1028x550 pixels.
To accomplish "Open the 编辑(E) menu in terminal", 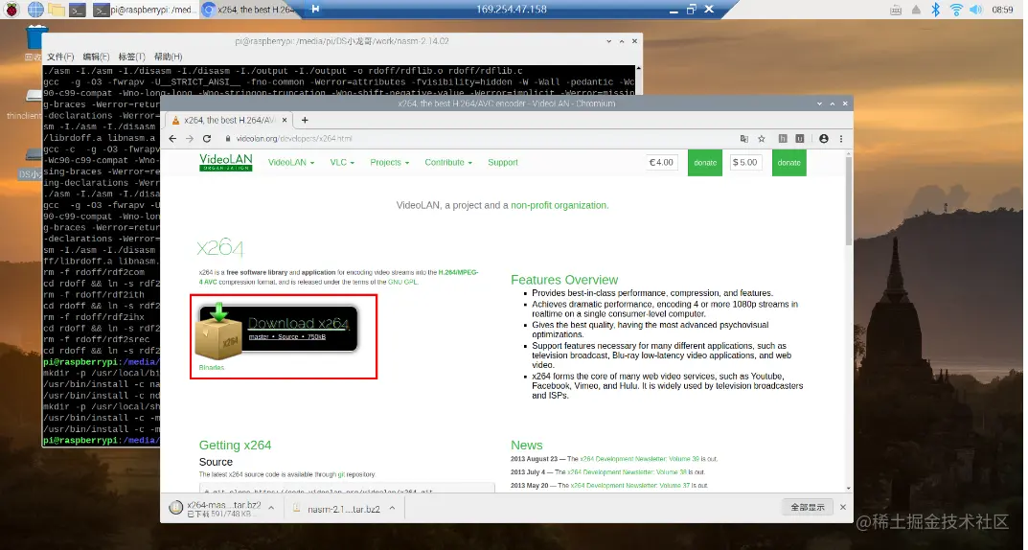I will pyautogui.click(x=96, y=57).
